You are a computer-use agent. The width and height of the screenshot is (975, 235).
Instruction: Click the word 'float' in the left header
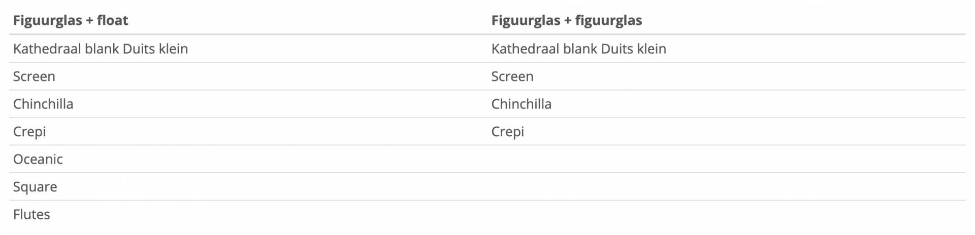point(112,20)
